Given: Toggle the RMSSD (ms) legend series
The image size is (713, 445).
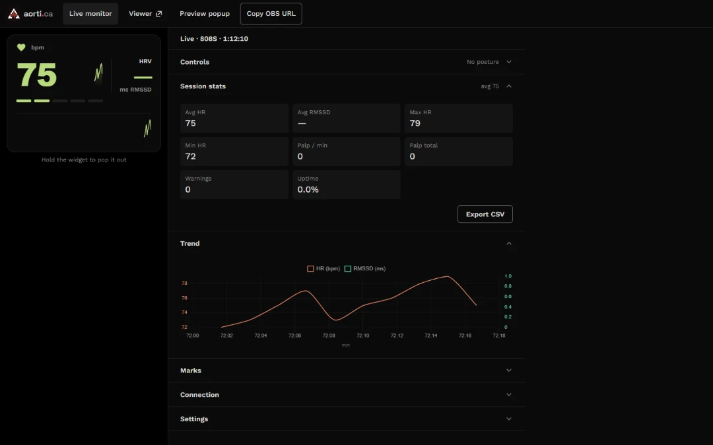Looking at the screenshot, I should 365,268.
